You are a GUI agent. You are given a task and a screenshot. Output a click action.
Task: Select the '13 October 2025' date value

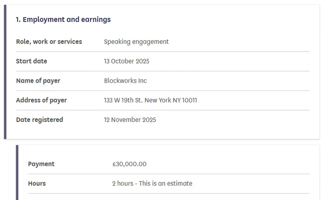(127, 61)
